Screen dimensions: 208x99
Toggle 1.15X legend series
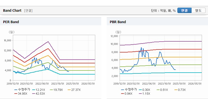coord(145,94)
